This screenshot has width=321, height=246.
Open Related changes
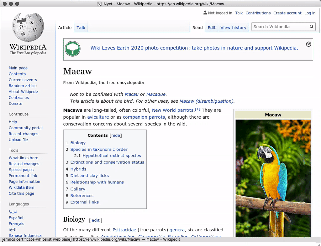click(24, 164)
